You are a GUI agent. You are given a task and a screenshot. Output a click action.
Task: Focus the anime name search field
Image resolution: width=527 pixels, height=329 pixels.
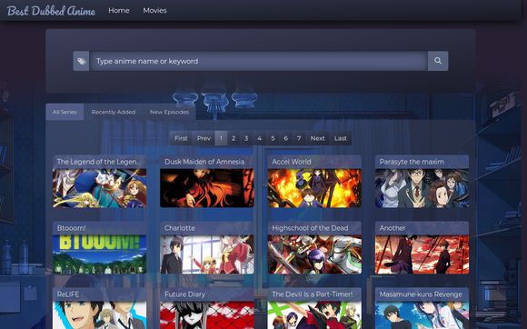[x=258, y=61]
